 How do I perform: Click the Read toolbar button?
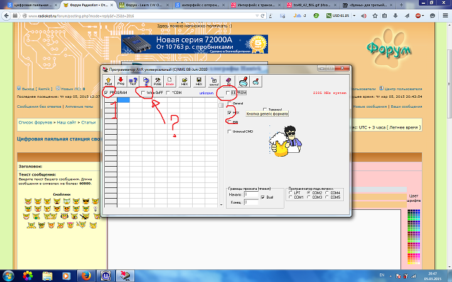[109, 81]
